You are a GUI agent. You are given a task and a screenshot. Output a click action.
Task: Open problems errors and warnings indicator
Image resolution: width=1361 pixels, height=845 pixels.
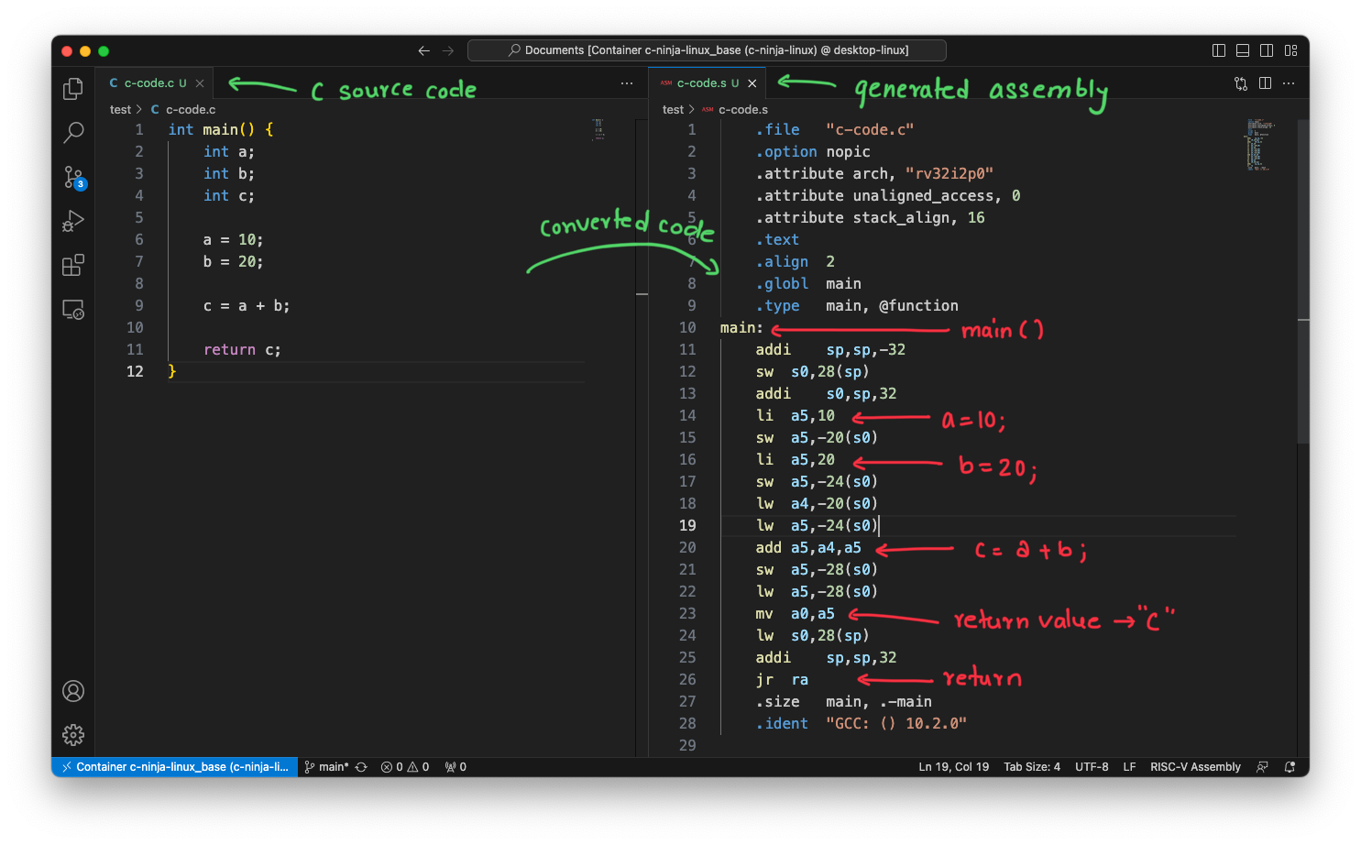tap(405, 767)
